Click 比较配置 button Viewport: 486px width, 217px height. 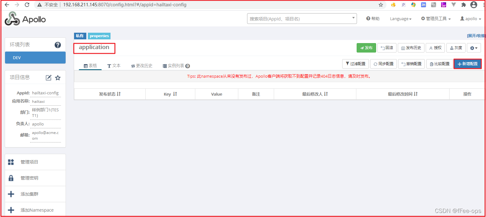pos(440,64)
